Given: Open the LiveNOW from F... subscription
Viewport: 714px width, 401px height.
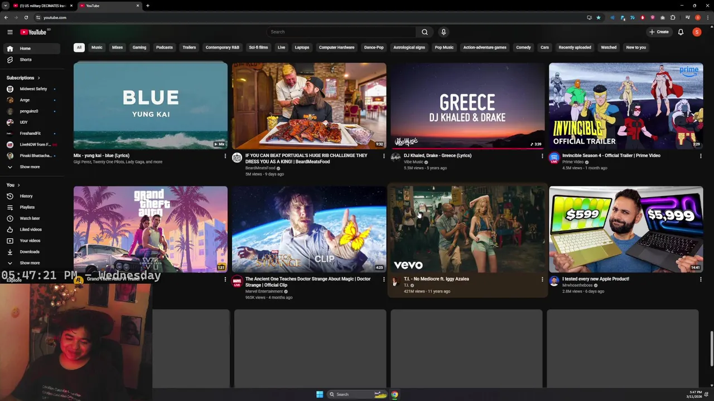Looking at the screenshot, I should [x=31, y=145].
